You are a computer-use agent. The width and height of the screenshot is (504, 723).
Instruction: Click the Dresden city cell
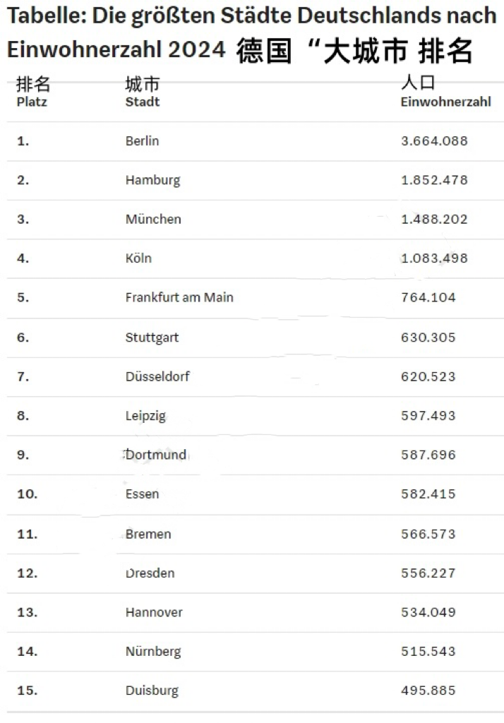click(150, 573)
